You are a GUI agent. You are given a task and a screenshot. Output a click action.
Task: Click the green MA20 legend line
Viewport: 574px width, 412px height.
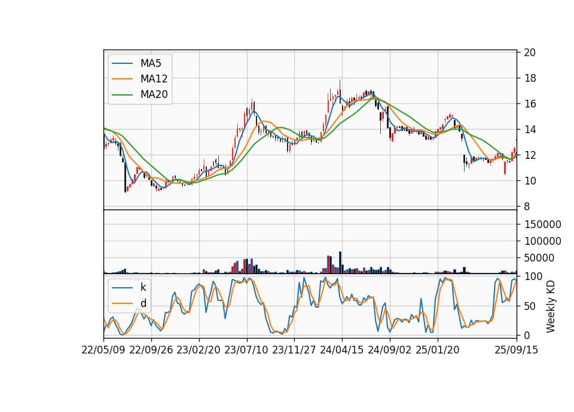(122, 95)
